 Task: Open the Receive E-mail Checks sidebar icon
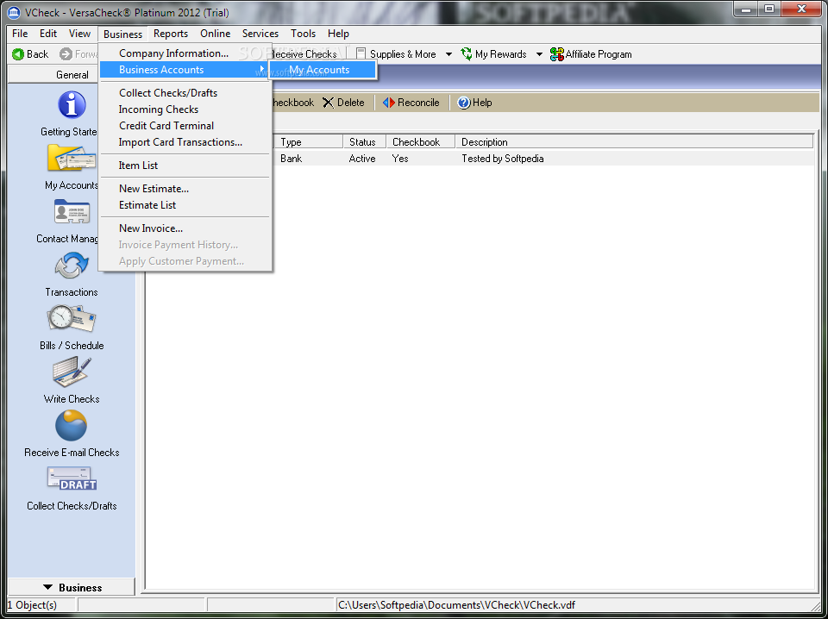click(x=72, y=425)
